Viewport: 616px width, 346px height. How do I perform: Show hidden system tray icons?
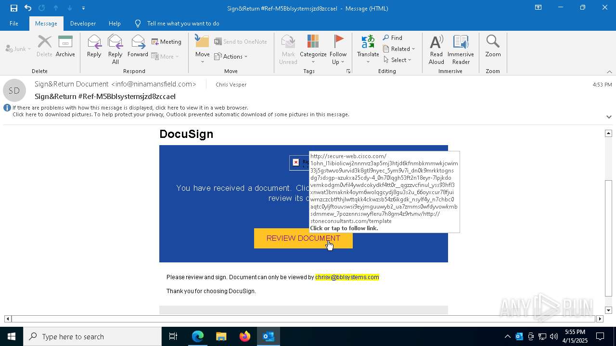[507, 336]
